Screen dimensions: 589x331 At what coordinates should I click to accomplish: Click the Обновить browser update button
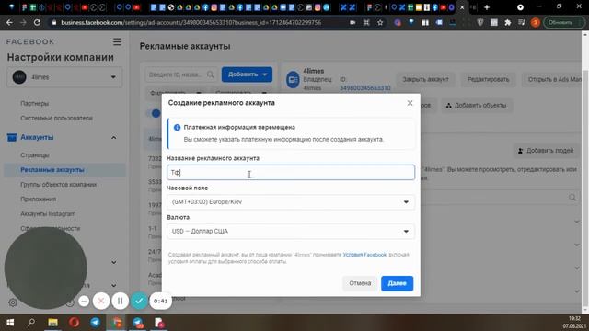click(x=564, y=22)
